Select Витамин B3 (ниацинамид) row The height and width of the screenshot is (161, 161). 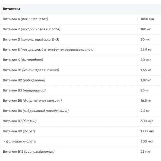(x=80, y=90)
